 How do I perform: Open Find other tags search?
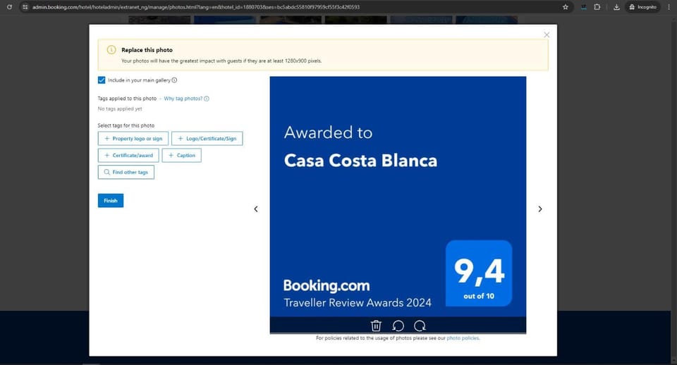pyautogui.click(x=126, y=172)
